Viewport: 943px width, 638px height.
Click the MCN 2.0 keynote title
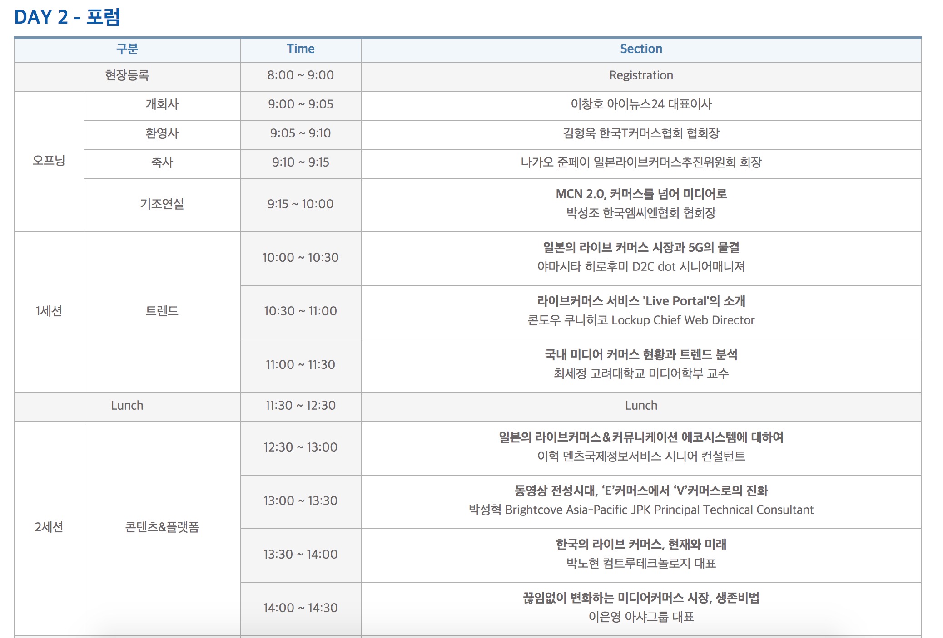point(640,194)
